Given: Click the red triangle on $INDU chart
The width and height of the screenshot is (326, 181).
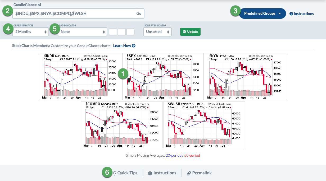Looking at the screenshot, I should pyautogui.click(x=107, y=59).
